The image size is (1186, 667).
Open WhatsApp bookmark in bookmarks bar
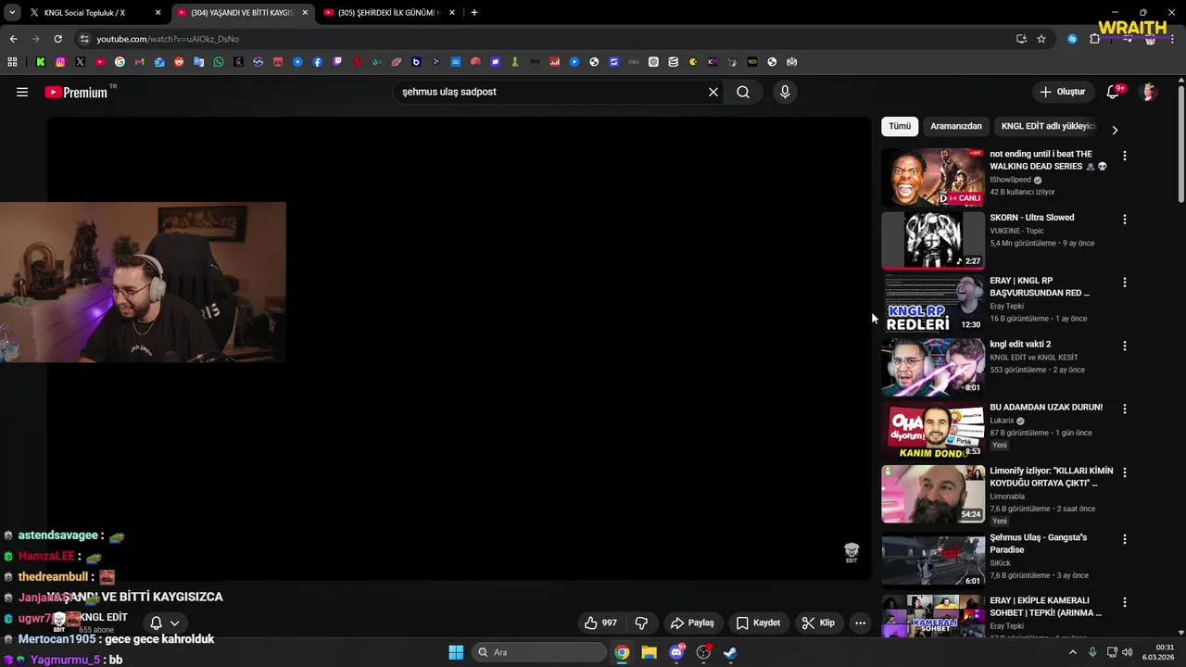(x=219, y=62)
